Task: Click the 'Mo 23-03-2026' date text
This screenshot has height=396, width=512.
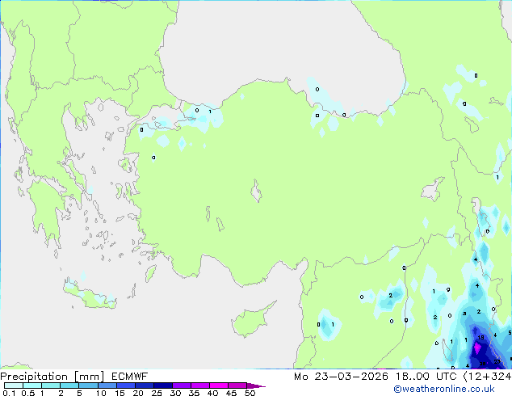Action: click(341, 377)
